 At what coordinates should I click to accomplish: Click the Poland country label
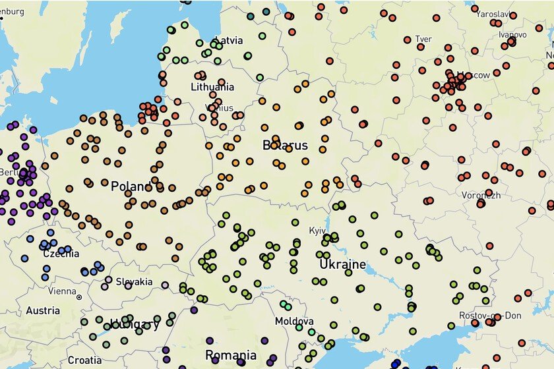point(131,186)
